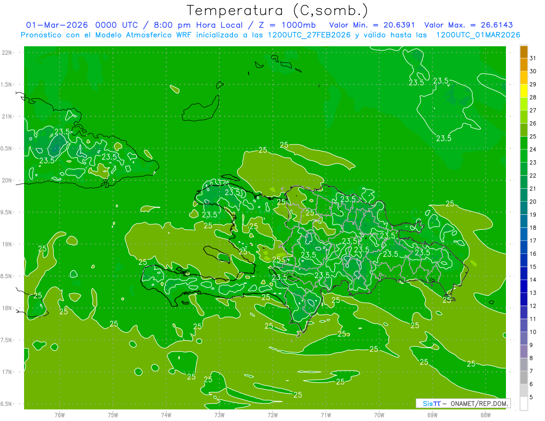The image size is (545, 421).
Task: Click the '29' value on color scale
Action: point(533,84)
